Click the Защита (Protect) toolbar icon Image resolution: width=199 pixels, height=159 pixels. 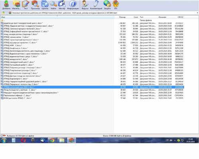107,5
